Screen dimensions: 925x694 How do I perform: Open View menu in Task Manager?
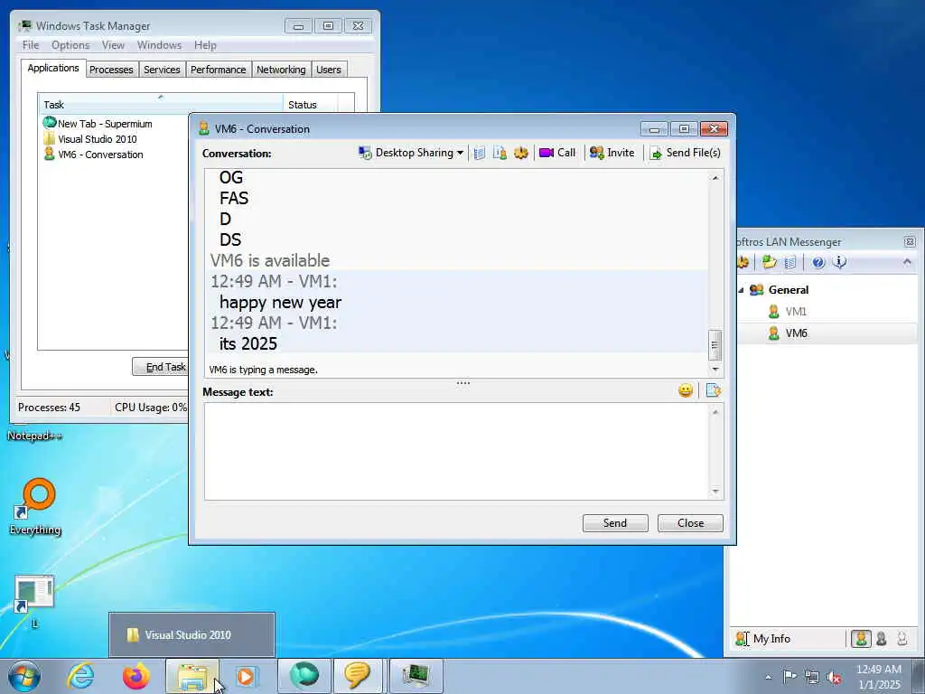click(113, 45)
